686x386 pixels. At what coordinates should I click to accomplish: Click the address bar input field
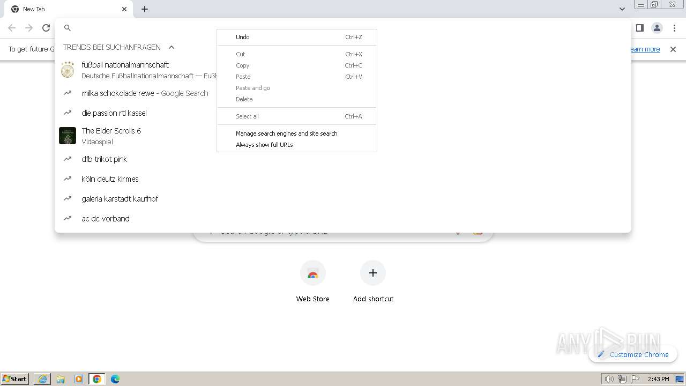tap(343, 28)
